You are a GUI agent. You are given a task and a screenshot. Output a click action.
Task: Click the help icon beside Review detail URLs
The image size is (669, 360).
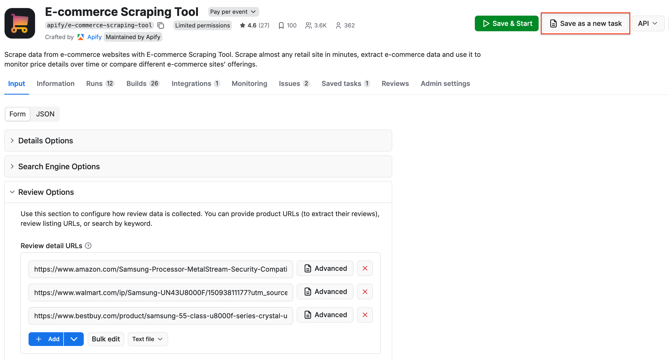click(x=88, y=245)
